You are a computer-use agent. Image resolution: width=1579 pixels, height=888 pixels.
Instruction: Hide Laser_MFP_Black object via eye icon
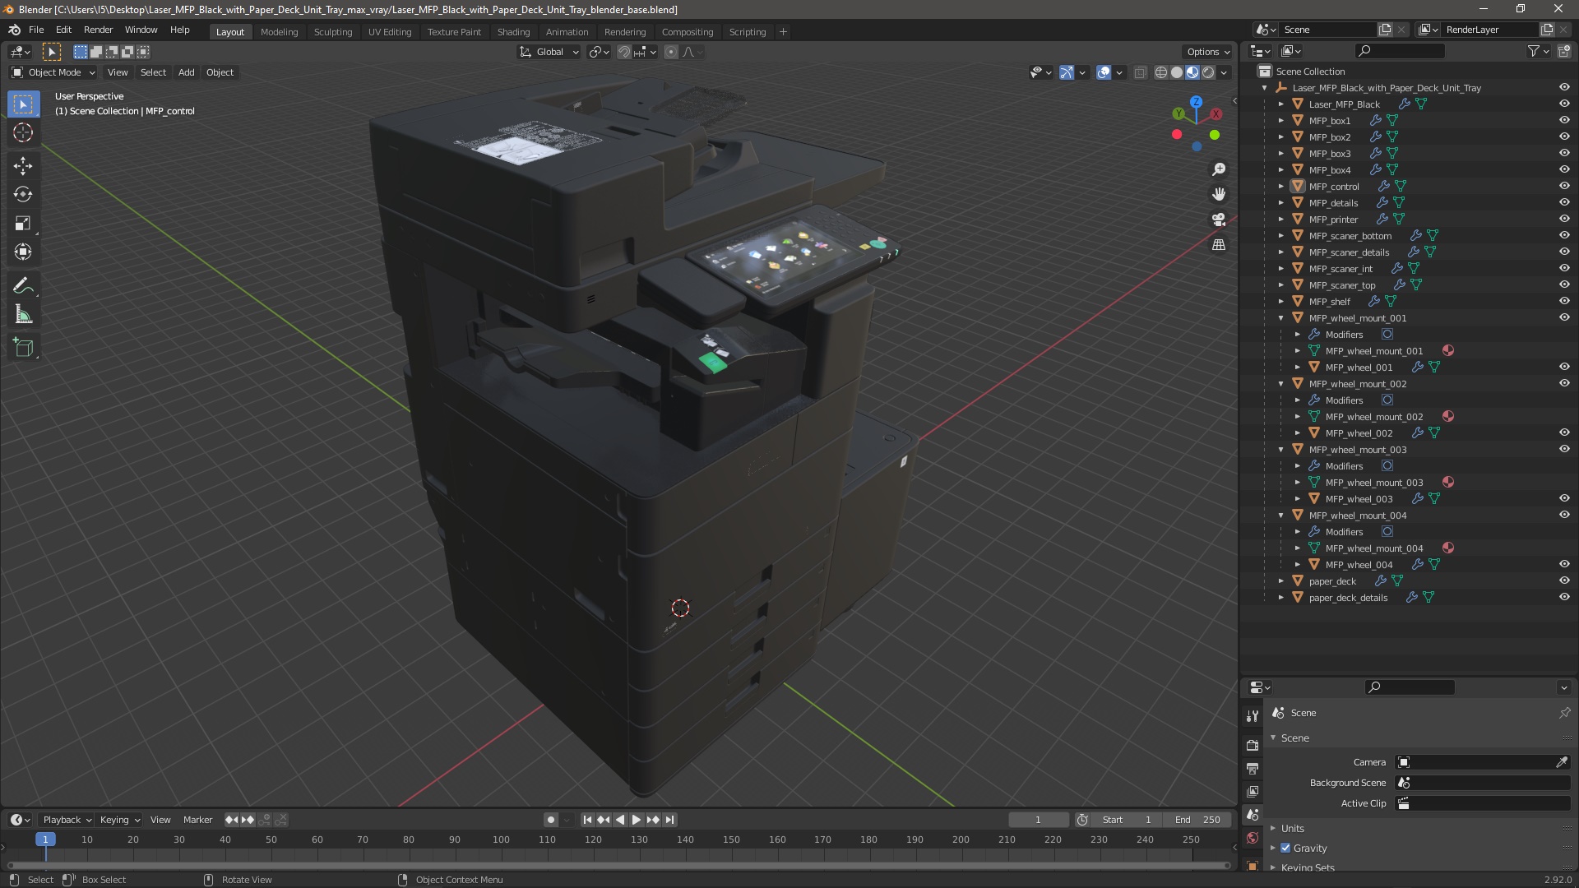1564,104
